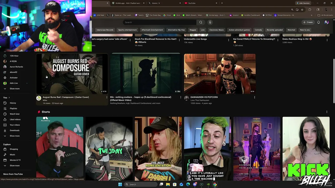Select the Interscope Records filter chip

coord(105,30)
